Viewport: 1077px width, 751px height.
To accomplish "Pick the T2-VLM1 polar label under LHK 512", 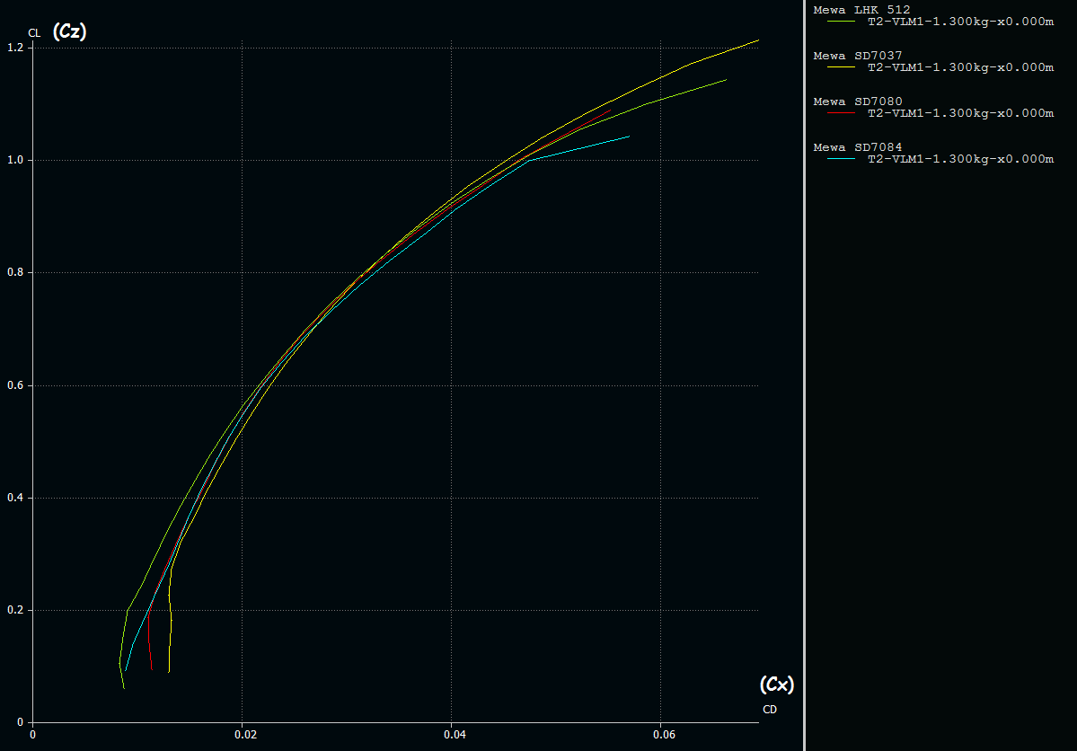I will [960, 22].
